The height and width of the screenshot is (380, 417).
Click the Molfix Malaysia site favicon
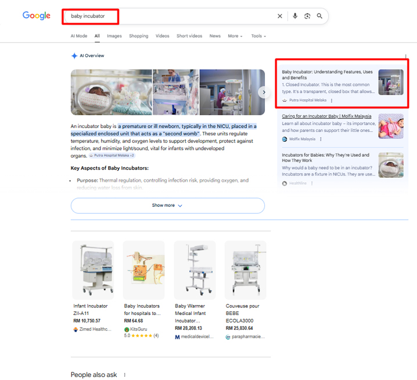pos(285,139)
